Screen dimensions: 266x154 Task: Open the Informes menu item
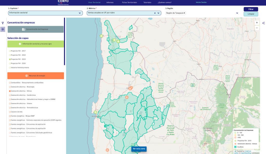(x=110, y=2)
